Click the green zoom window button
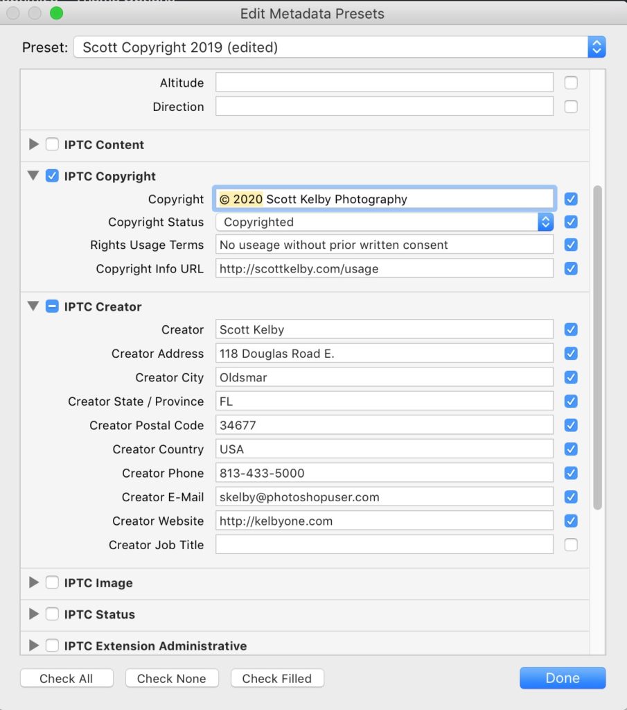Image resolution: width=627 pixels, height=710 pixels. point(57,13)
